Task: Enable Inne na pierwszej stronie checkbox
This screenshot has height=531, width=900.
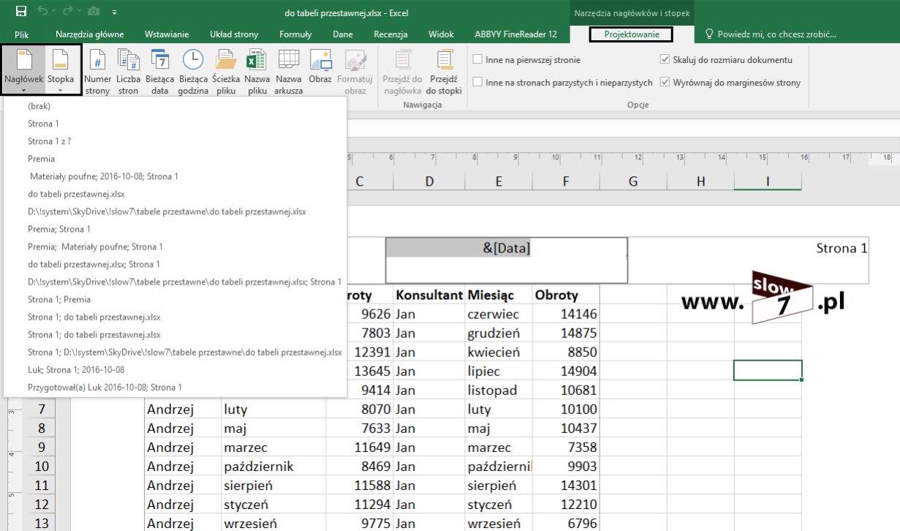Action: click(477, 60)
